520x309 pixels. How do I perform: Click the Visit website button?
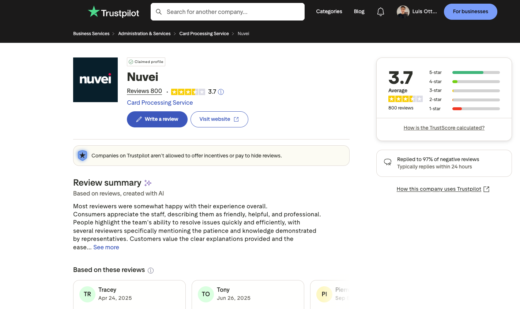coord(219,119)
